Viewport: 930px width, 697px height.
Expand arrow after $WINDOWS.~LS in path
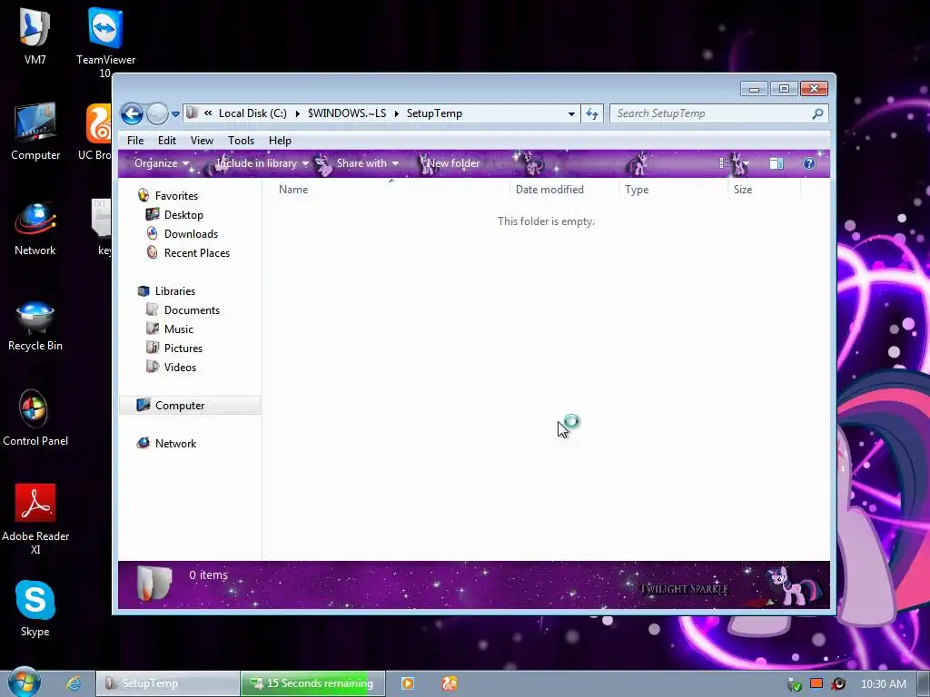click(x=397, y=113)
